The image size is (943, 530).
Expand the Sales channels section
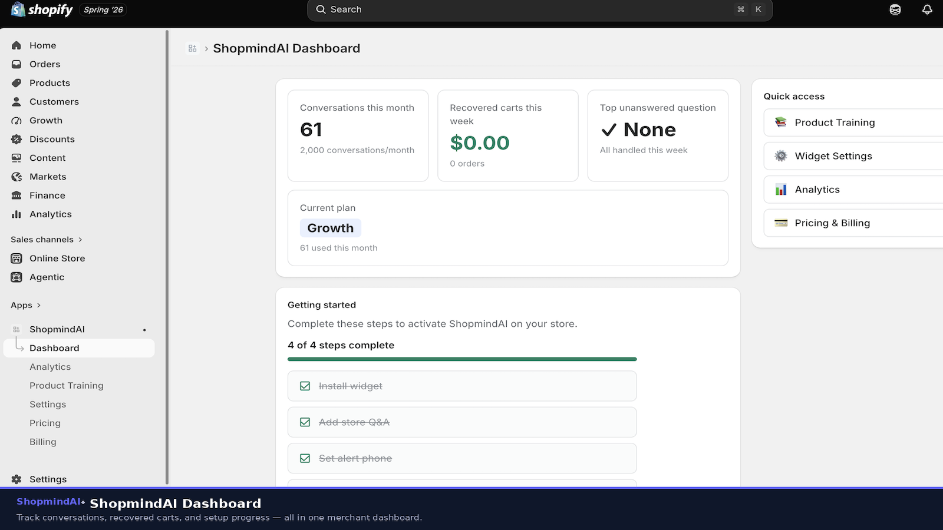tap(47, 240)
